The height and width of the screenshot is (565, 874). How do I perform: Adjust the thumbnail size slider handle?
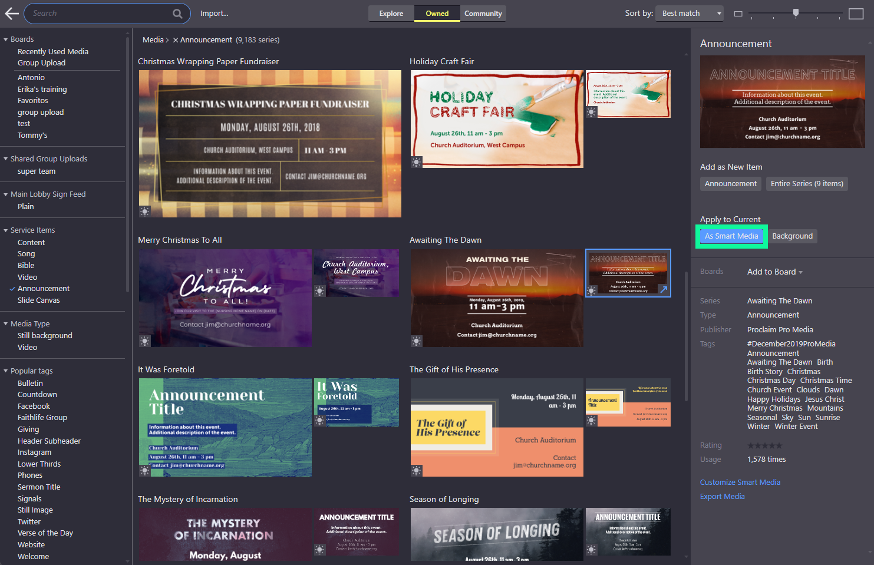(796, 13)
